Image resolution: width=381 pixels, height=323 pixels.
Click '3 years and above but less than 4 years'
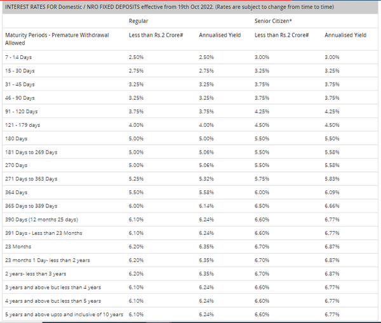[x=52, y=287]
